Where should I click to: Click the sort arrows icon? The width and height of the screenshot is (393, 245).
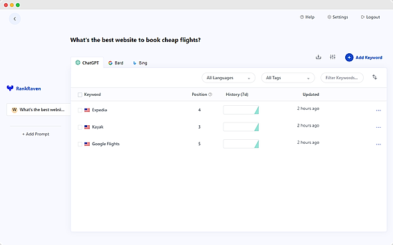[374, 77]
